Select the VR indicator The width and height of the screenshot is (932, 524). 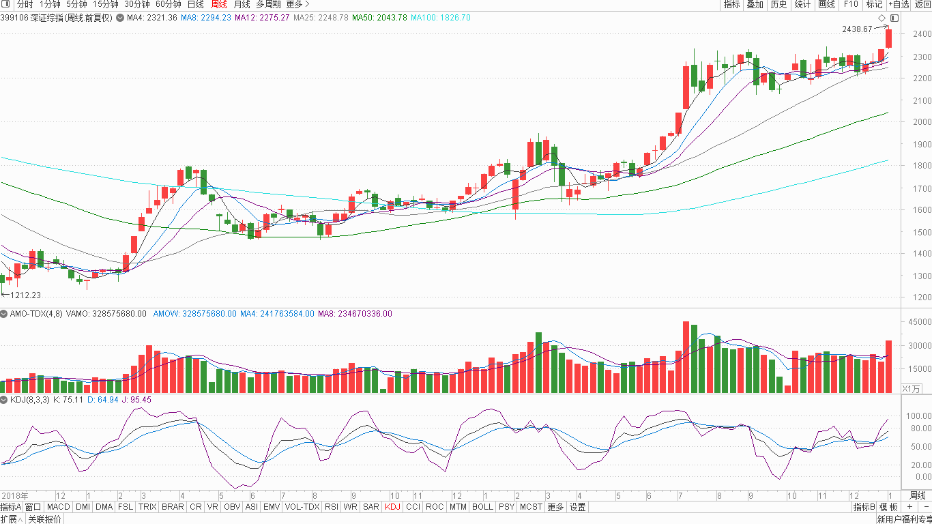click(x=213, y=507)
